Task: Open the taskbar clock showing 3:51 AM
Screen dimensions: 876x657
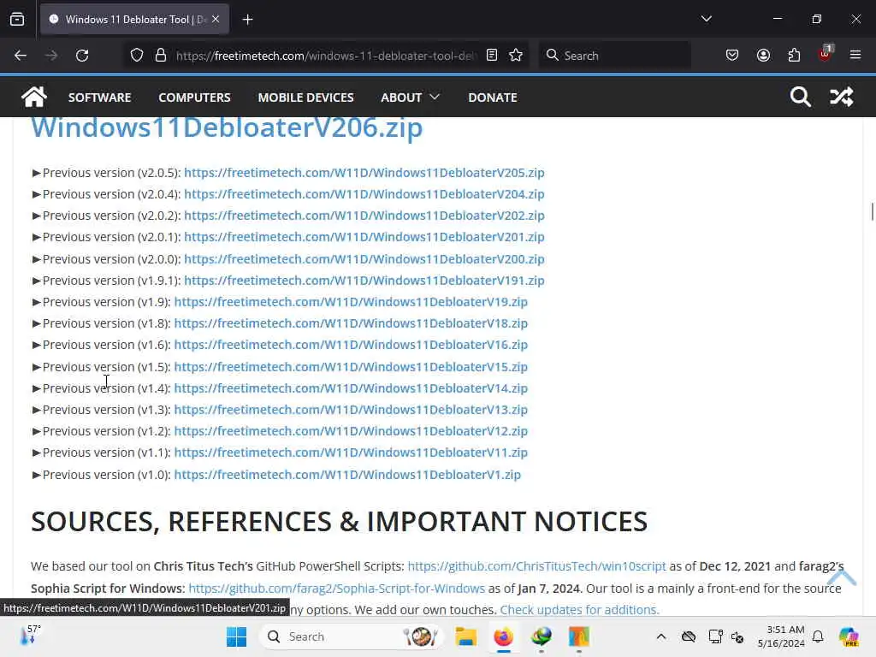Action: coord(781,636)
